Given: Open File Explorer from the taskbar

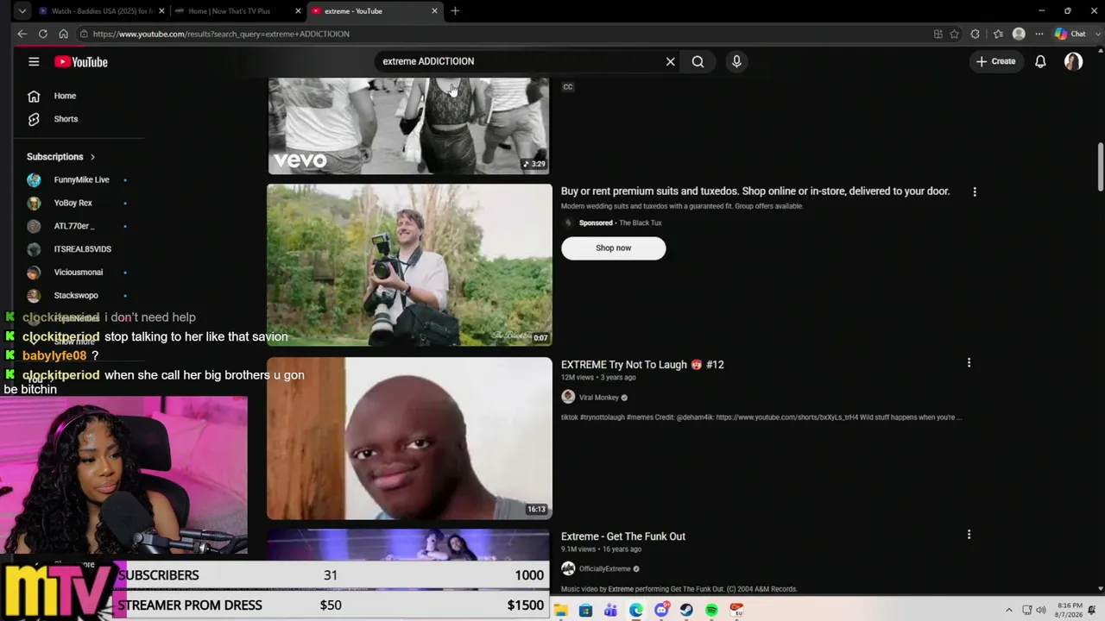Looking at the screenshot, I should coord(561,611).
